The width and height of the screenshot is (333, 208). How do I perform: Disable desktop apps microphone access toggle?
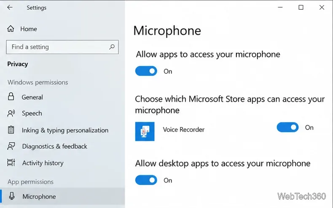(146, 180)
